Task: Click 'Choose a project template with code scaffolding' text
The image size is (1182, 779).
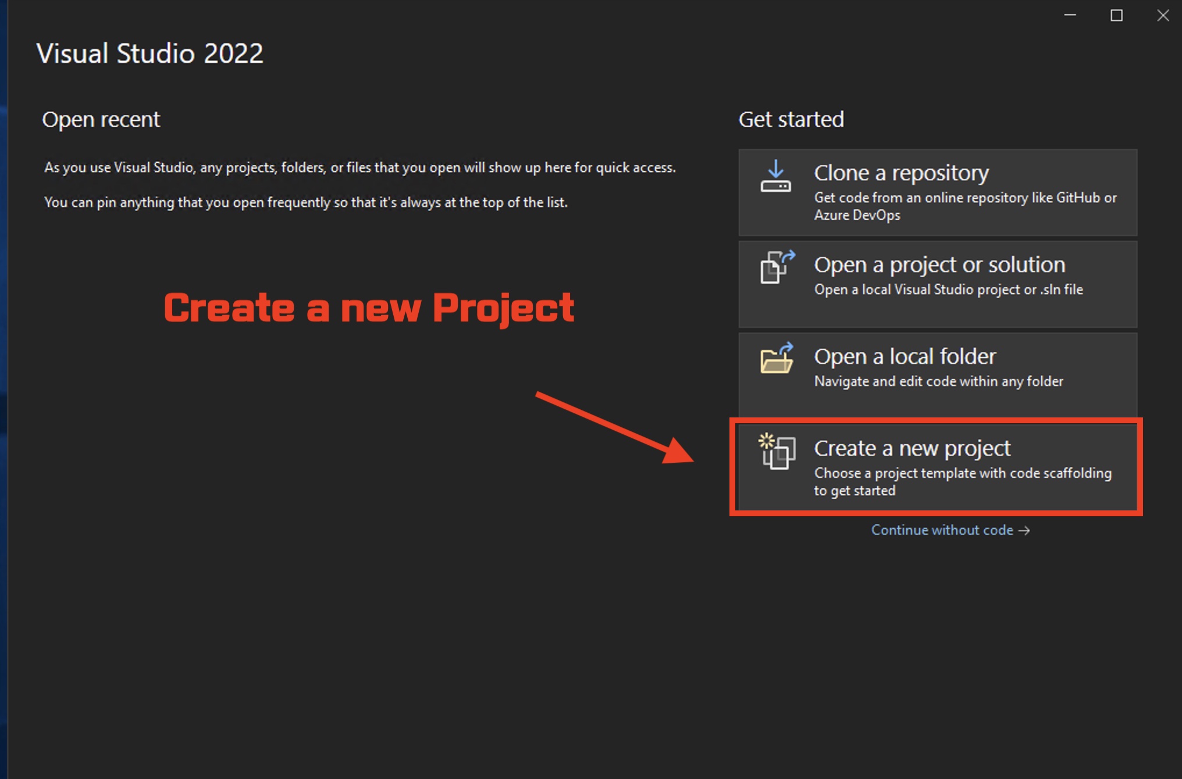Action: [963, 482]
